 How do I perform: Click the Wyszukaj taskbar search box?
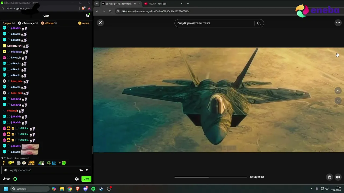point(30,189)
